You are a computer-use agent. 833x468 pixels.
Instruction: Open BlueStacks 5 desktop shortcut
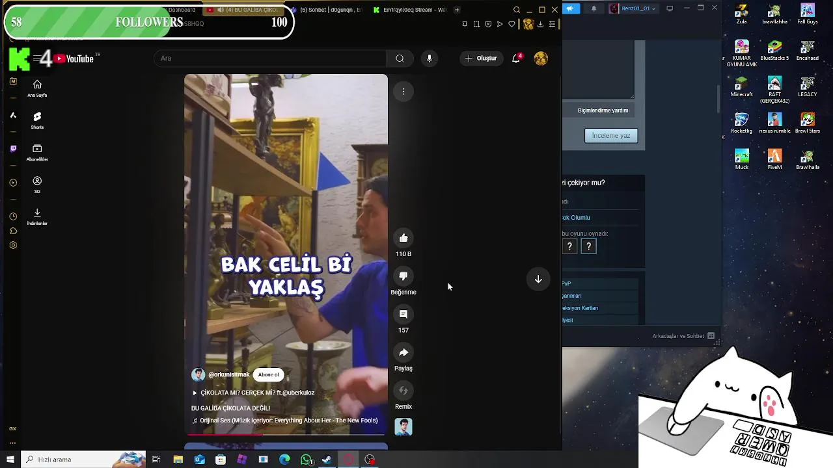[774, 50]
